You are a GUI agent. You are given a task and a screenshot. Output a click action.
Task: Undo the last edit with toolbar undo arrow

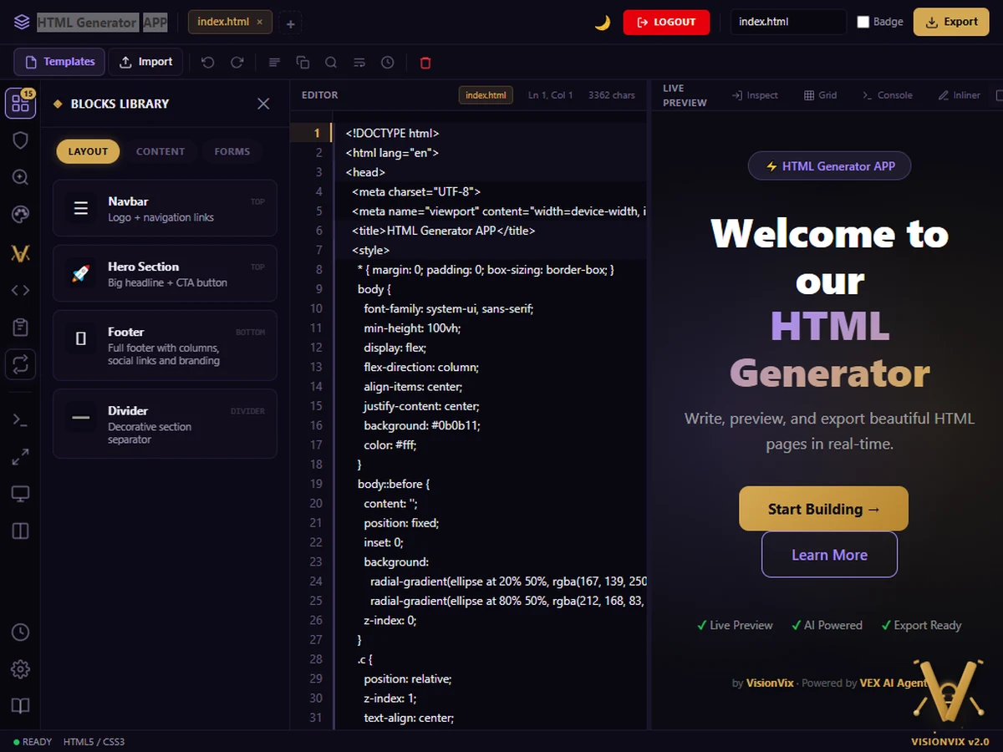coord(207,63)
